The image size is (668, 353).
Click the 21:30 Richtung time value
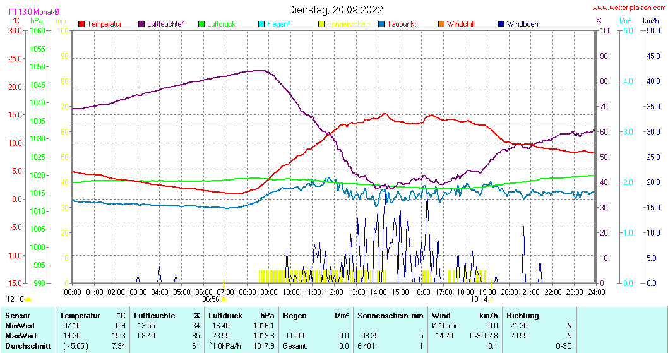click(519, 326)
